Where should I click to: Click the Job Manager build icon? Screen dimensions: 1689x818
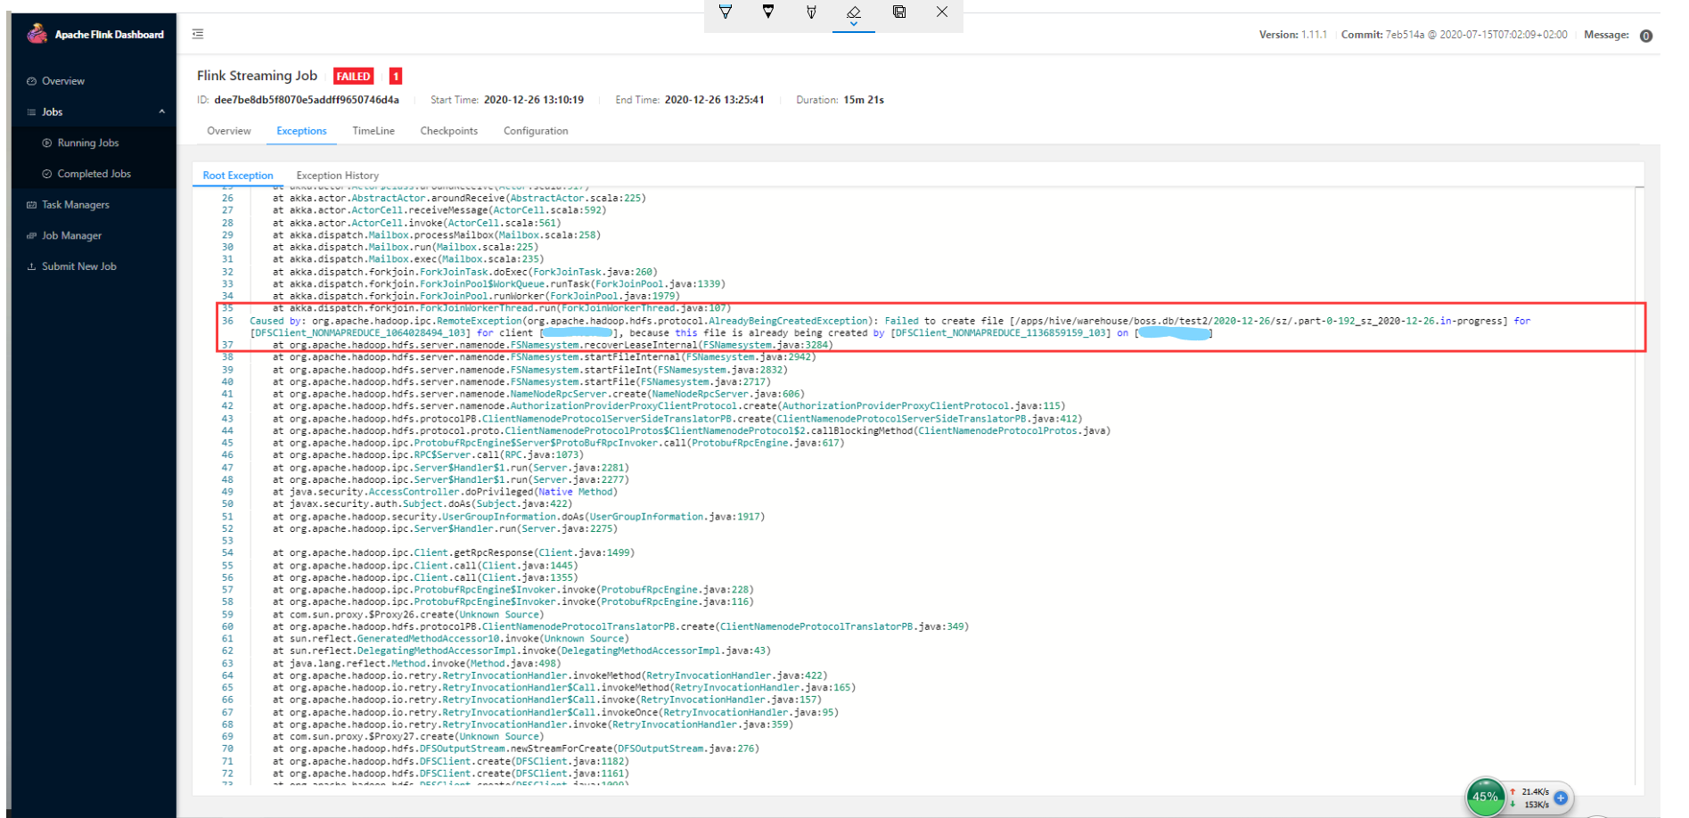32,236
